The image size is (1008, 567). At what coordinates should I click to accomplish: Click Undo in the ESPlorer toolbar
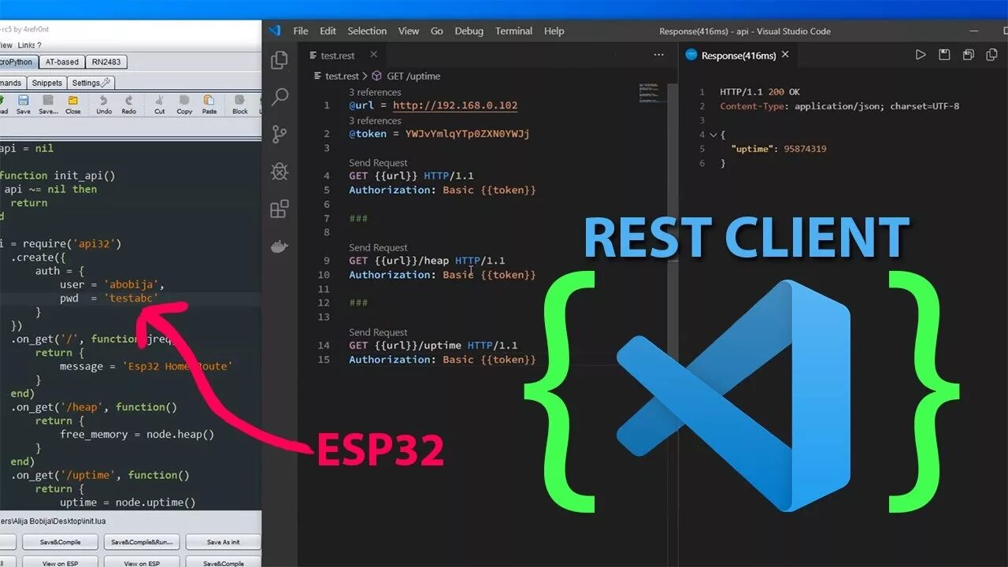click(104, 104)
